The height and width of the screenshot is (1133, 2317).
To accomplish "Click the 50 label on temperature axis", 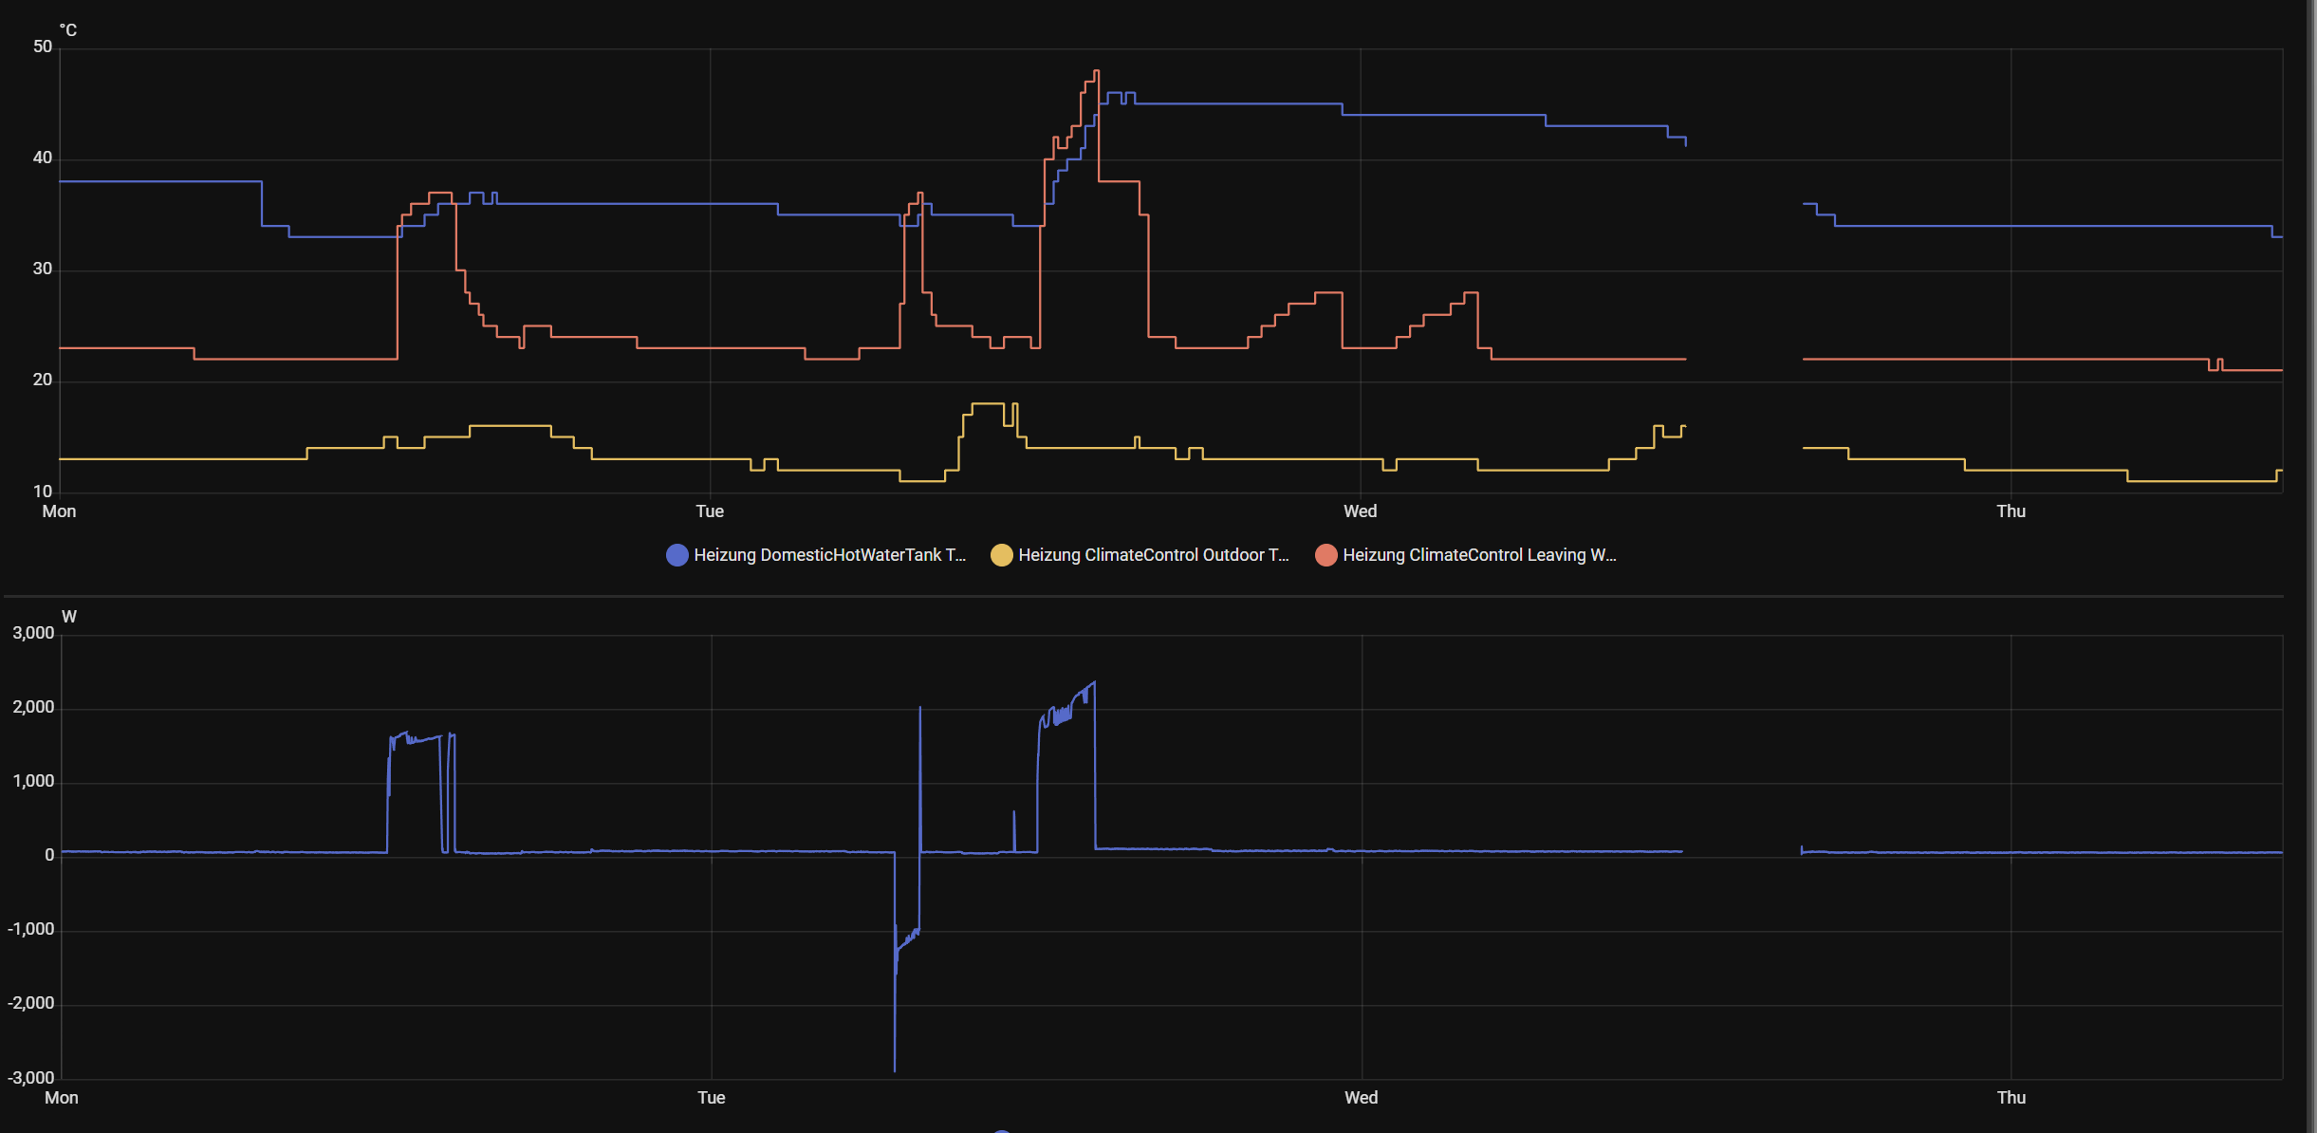I will click(43, 46).
